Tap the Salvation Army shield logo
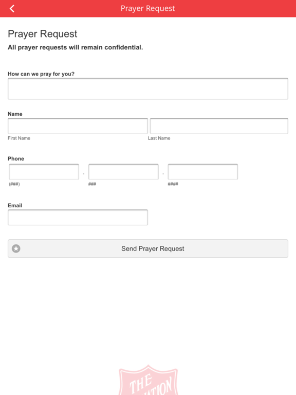The height and width of the screenshot is (395, 296). tap(148, 380)
